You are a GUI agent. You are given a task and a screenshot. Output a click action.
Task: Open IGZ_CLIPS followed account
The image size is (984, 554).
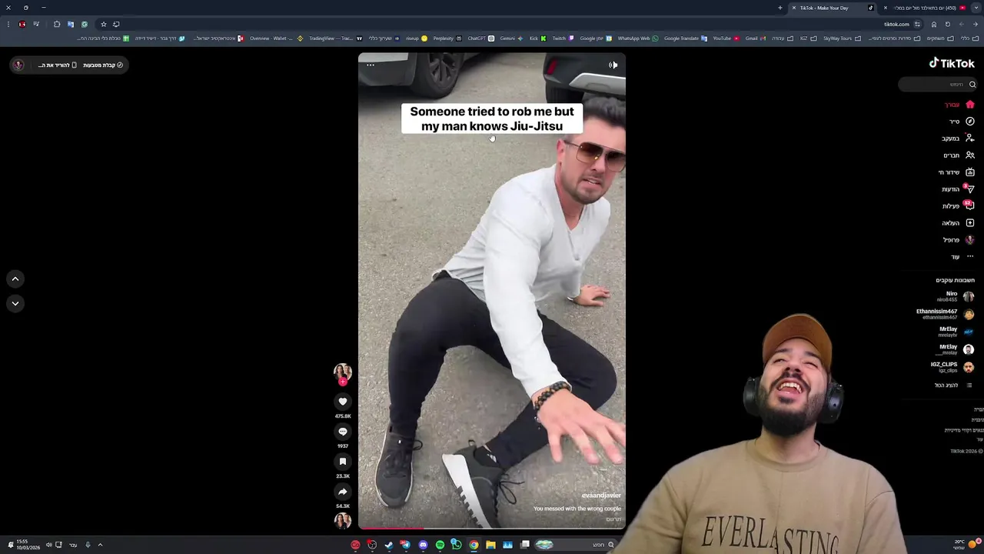coord(952,367)
